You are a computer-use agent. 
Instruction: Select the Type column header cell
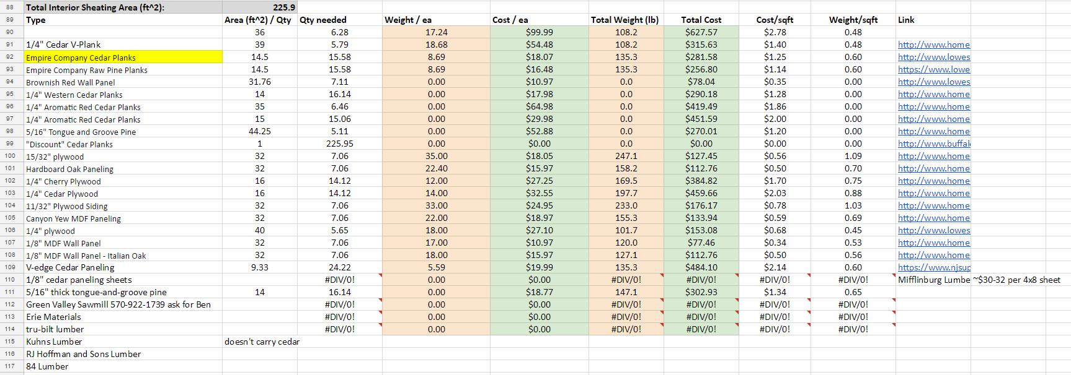[123, 20]
